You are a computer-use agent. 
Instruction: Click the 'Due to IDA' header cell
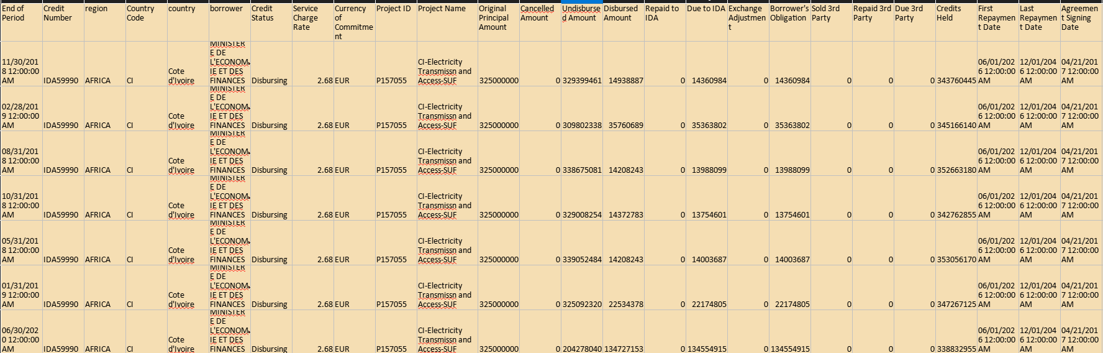click(706, 22)
